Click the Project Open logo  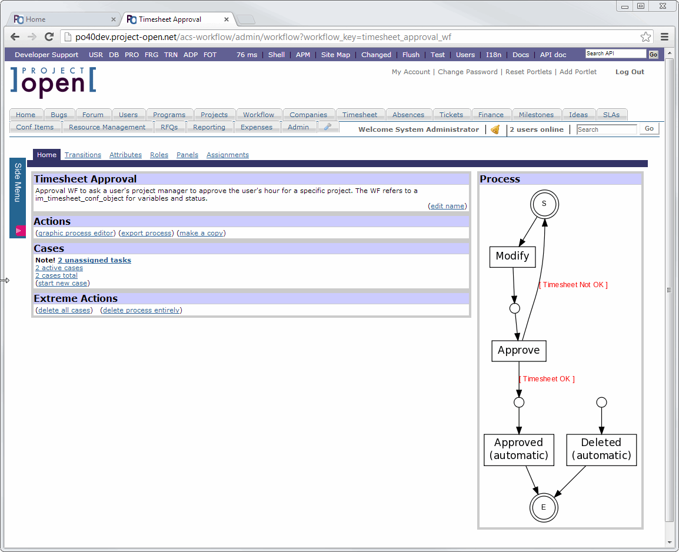click(x=54, y=82)
